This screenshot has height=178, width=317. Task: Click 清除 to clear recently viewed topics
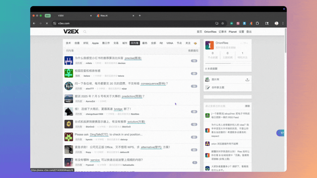click(247, 106)
